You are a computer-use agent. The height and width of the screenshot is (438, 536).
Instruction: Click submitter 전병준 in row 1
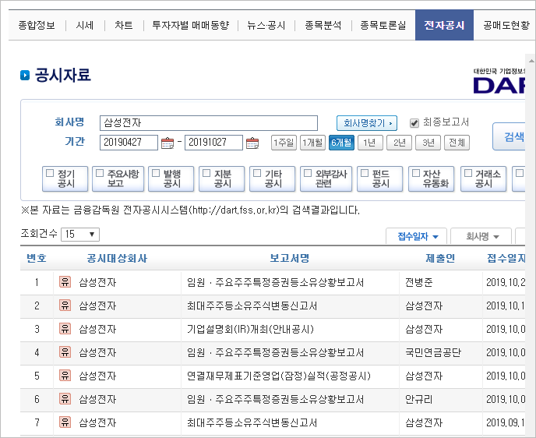tap(419, 282)
